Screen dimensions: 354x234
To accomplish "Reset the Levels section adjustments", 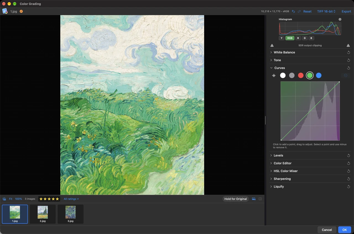I will click(x=348, y=156).
